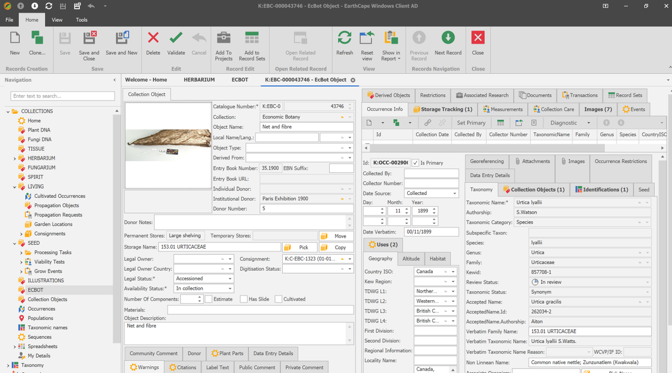Viewport: 672px width, 373px height.
Task: Click the Year stepper up arrow
Action: click(x=434, y=209)
